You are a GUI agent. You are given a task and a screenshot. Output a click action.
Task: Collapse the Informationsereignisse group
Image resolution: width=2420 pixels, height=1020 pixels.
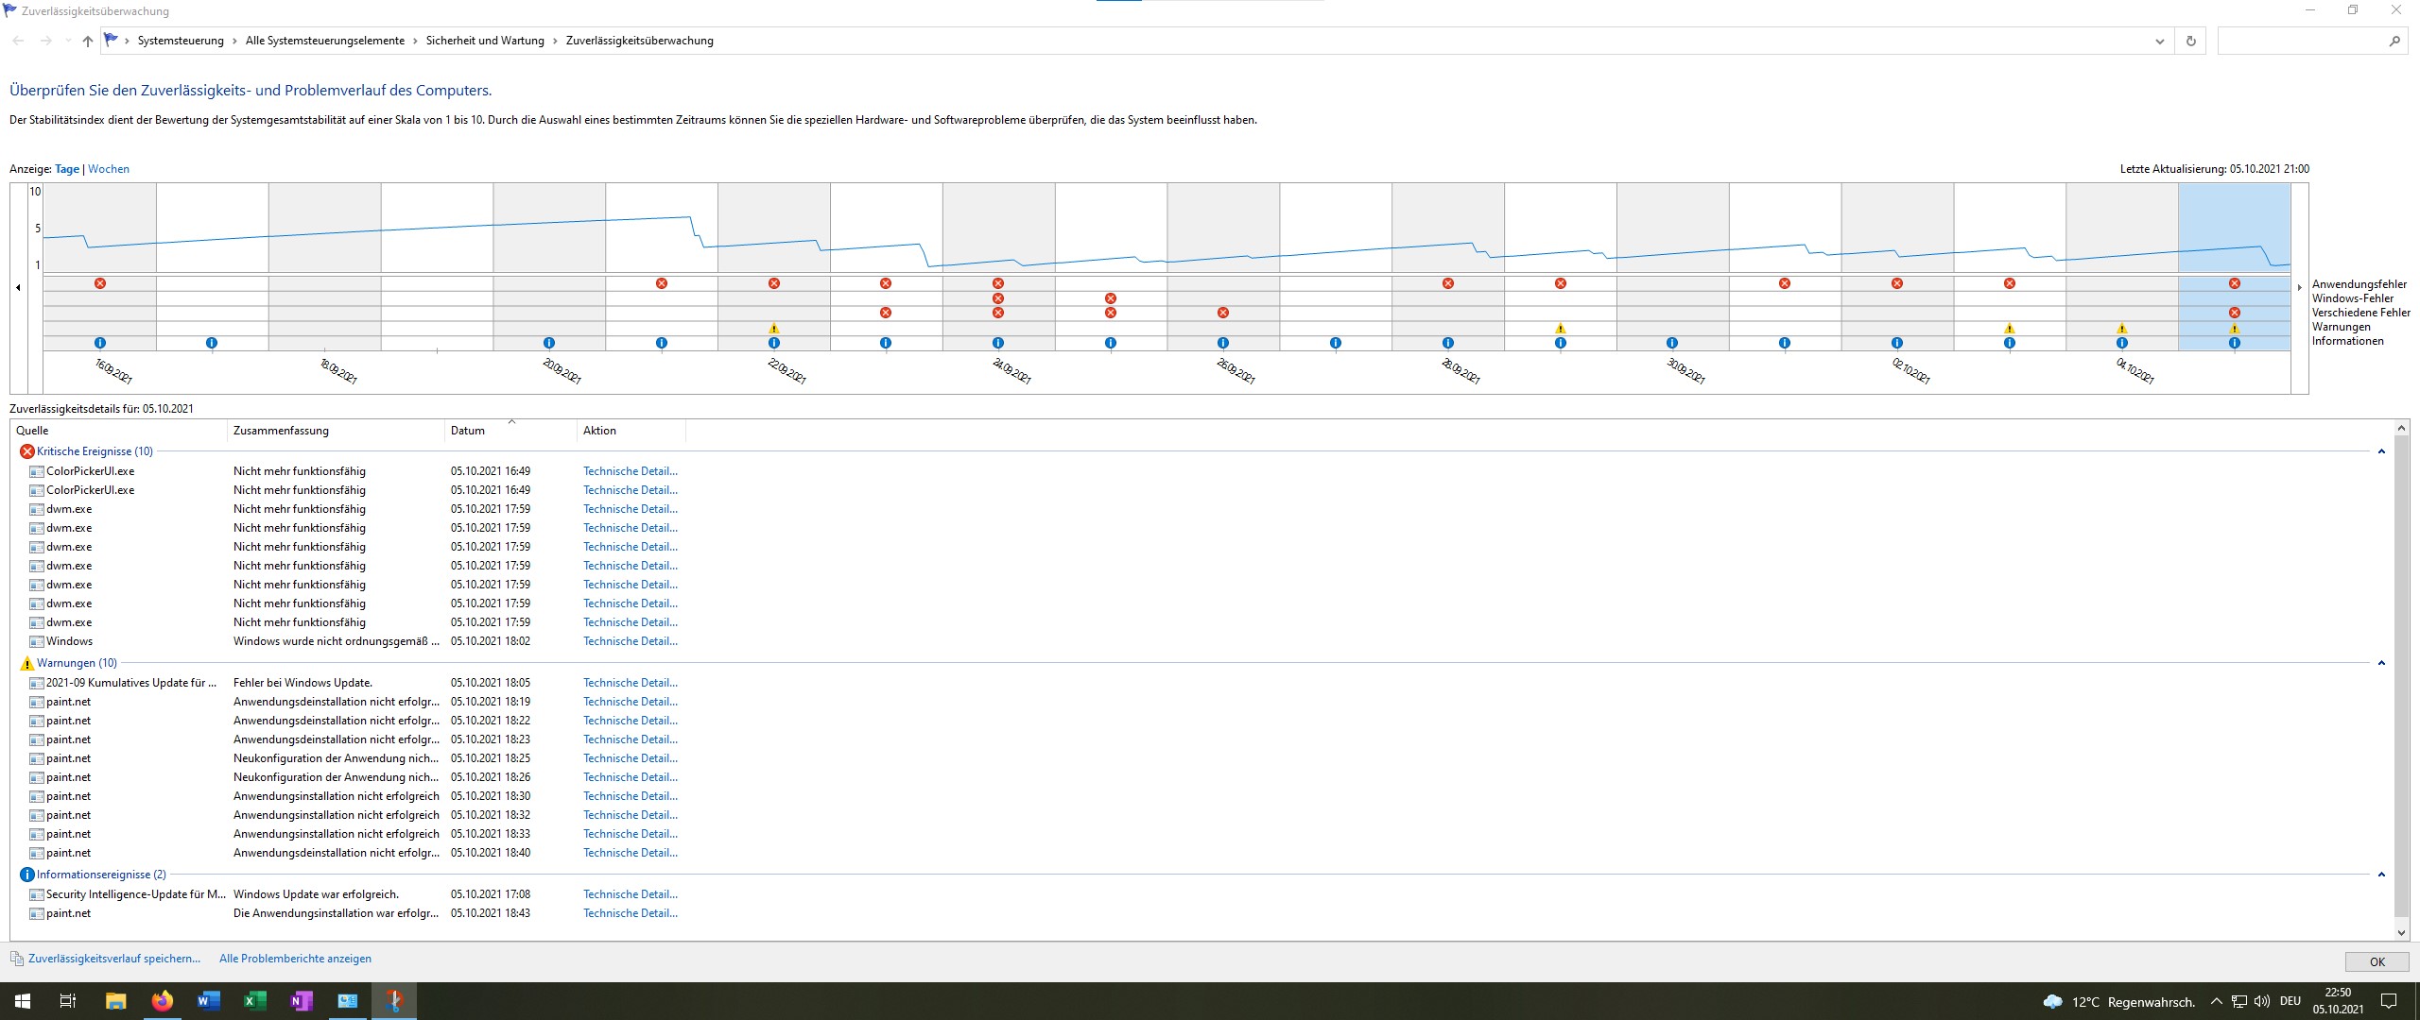[x=2381, y=875]
